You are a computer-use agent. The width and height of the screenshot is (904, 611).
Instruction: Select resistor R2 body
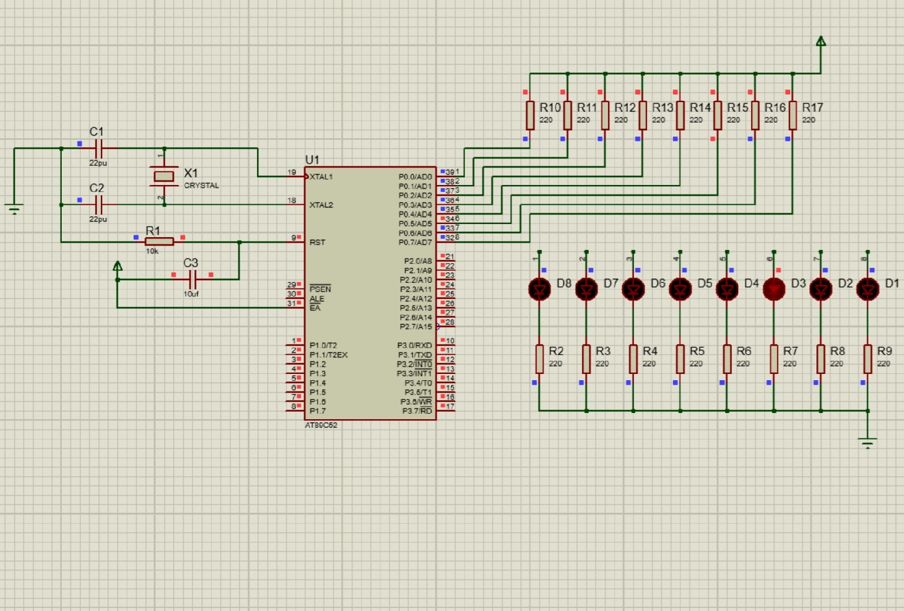(x=539, y=359)
